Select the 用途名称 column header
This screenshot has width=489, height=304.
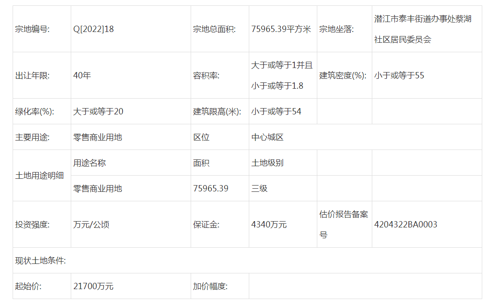(89, 163)
